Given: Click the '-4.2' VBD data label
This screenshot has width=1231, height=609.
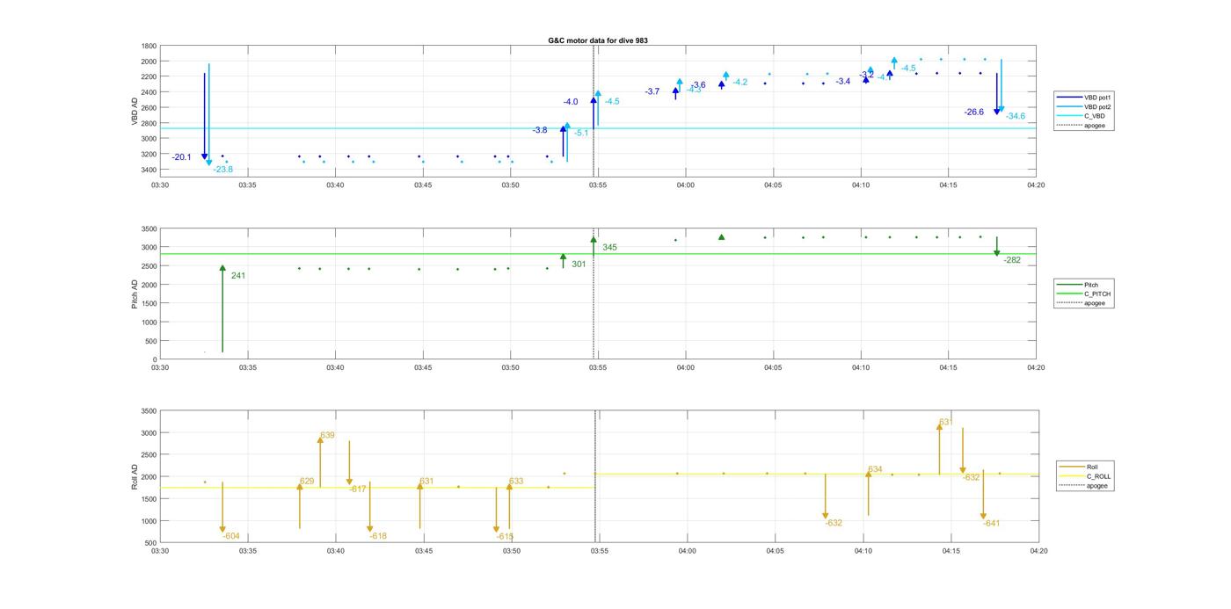Looking at the screenshot, I should pos(740,82).
